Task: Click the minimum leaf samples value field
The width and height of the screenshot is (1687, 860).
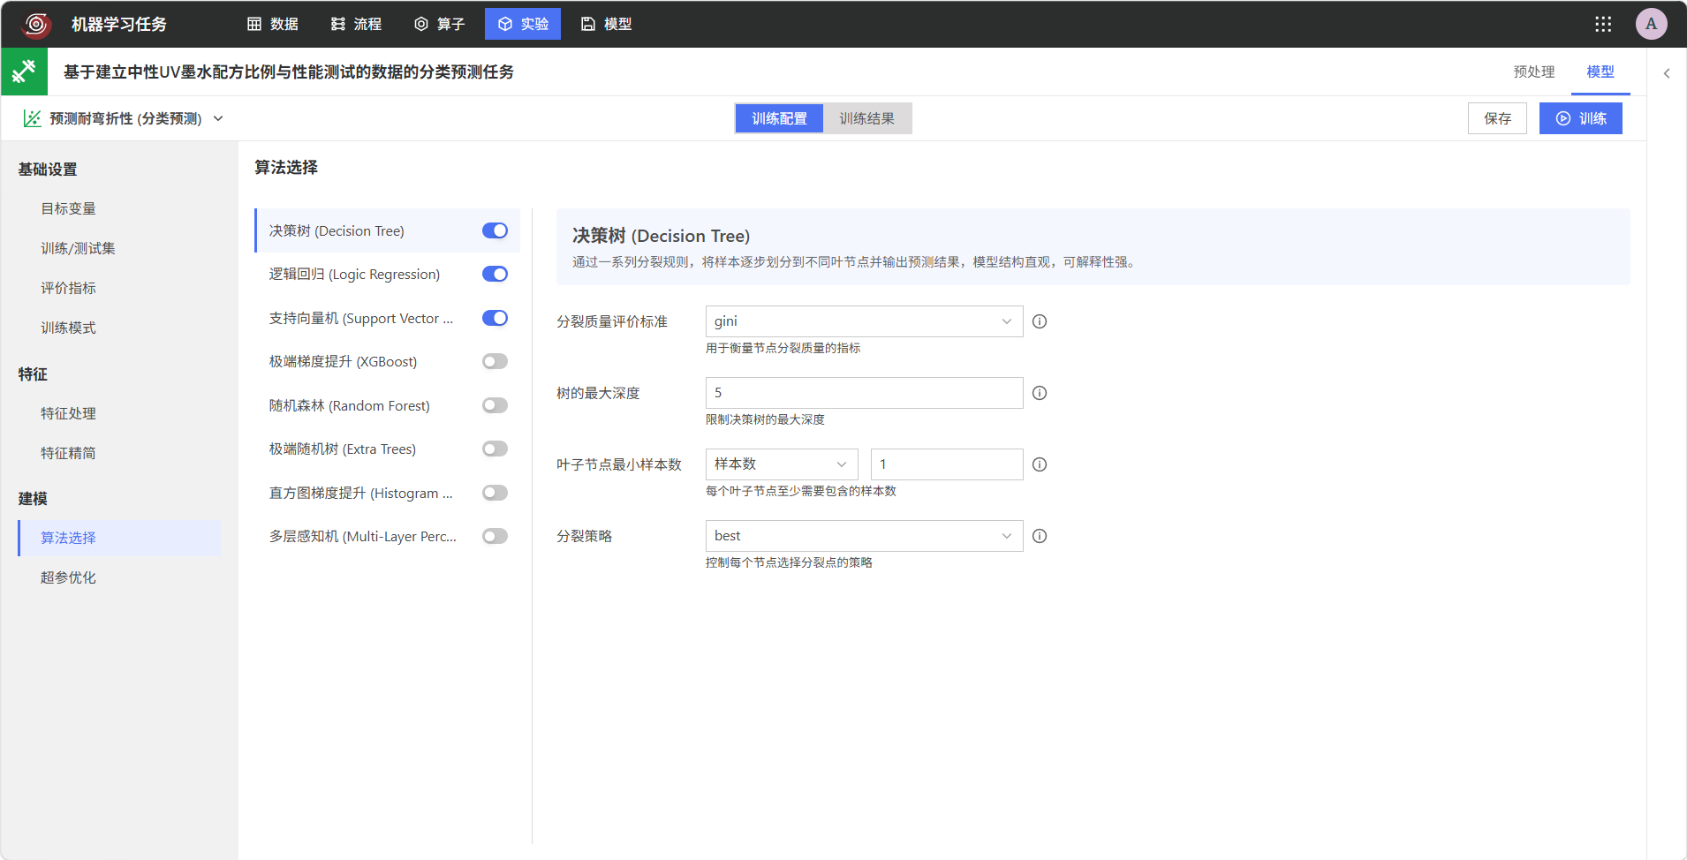Action: [947, 464]
